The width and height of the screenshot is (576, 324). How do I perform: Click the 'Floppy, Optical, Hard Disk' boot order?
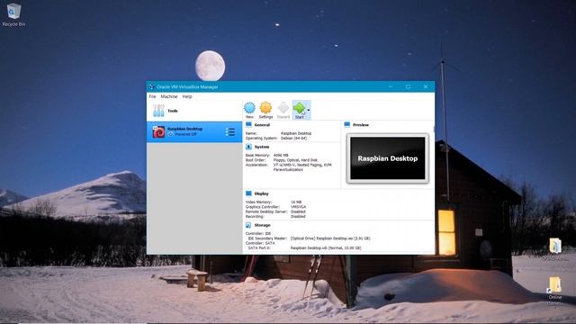(x=295, y=160)
